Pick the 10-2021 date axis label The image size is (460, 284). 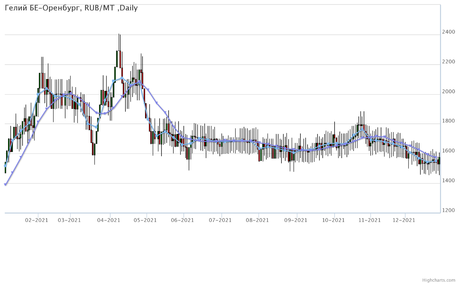pyautogui.click(x=333, y=220)
